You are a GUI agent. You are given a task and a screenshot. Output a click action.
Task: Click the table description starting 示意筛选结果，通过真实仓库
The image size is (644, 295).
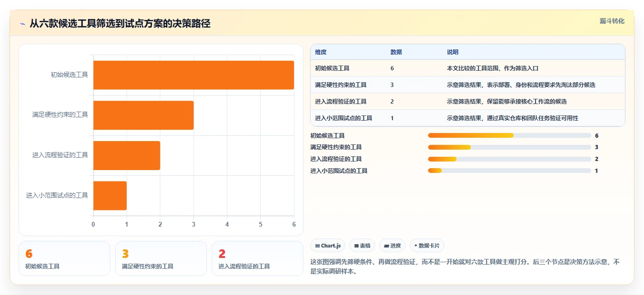[512, 118]
